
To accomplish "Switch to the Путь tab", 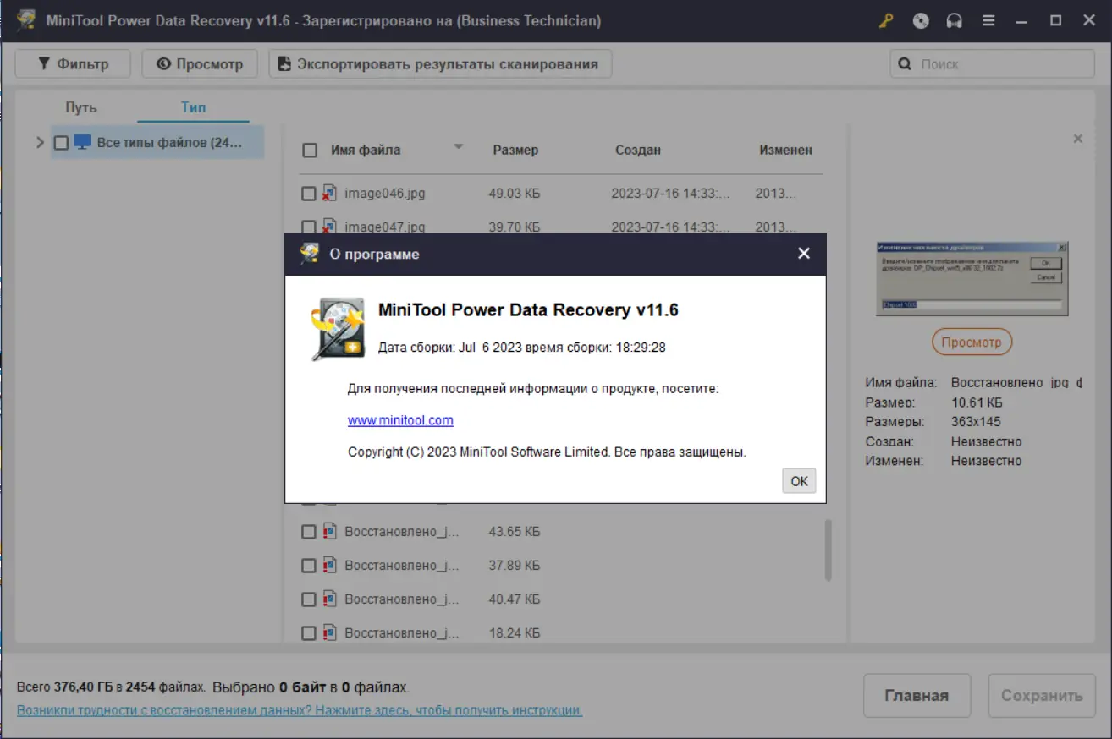I will (81, 107).
